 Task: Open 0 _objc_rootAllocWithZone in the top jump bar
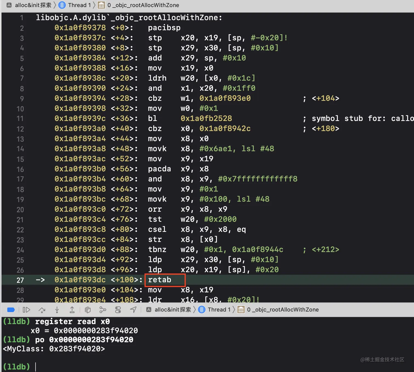click(143, 5)
